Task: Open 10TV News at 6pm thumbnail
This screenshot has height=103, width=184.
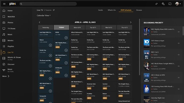Action: point(147,43)
